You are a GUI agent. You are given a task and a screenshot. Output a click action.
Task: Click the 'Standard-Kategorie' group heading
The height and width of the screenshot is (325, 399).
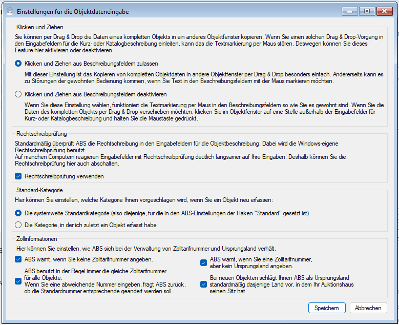coord(39,190)
